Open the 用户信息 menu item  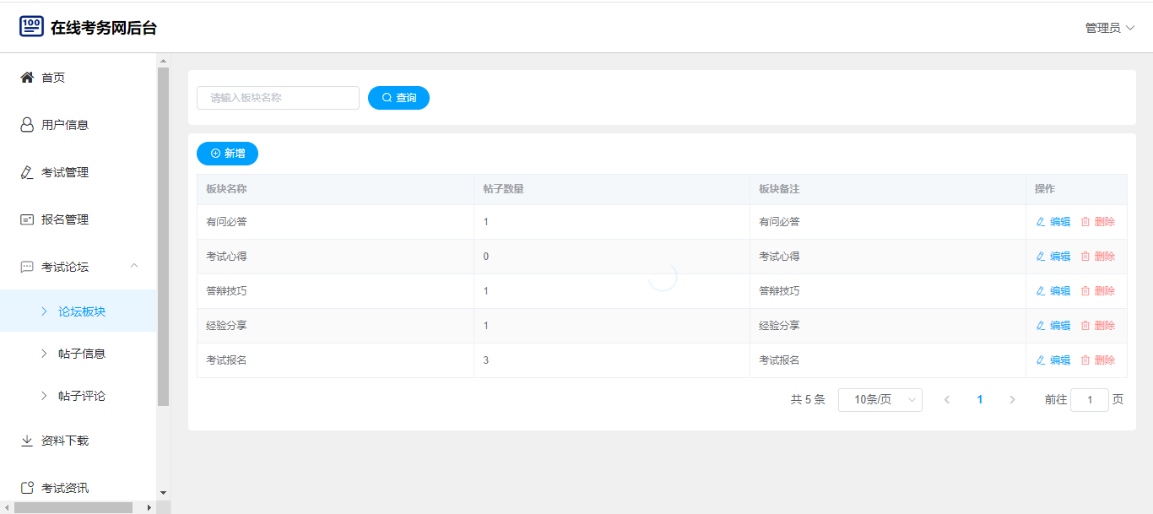point(78,125)
